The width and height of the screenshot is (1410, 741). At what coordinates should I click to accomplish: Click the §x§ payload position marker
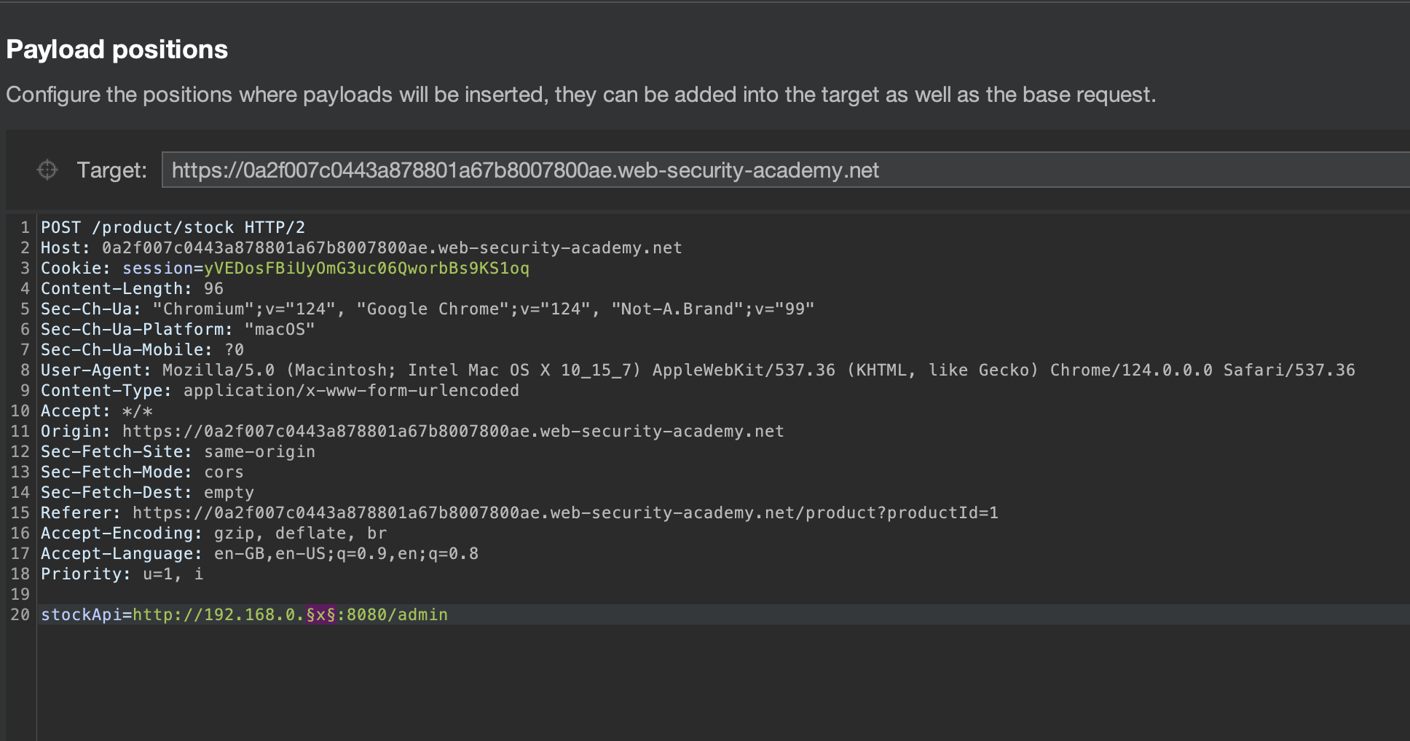click(320, 615)
